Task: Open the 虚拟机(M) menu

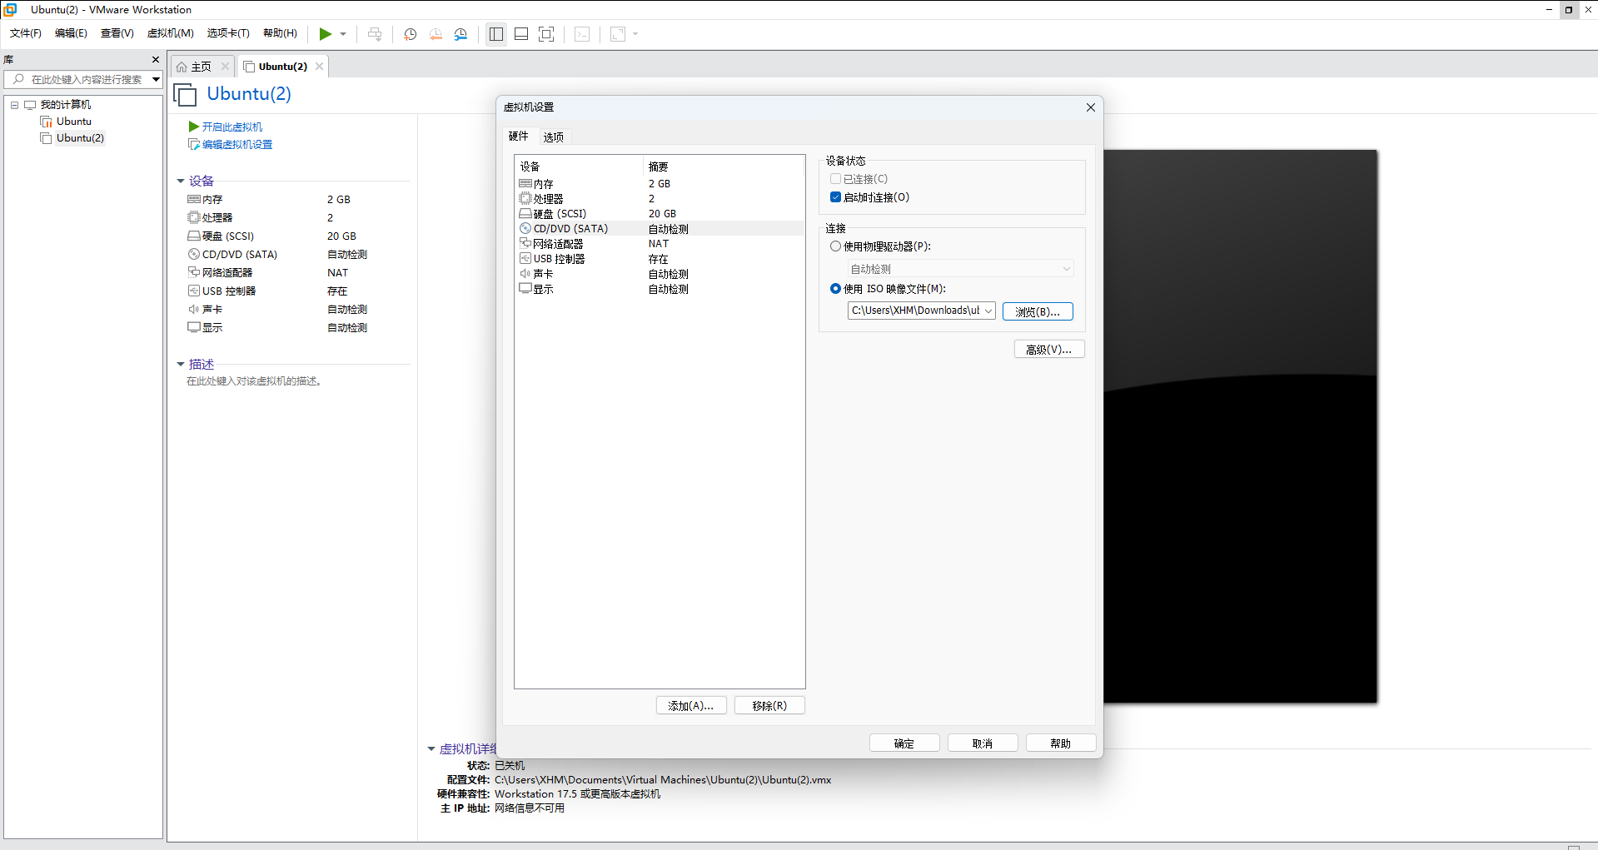Action: (x=171, y=33)
